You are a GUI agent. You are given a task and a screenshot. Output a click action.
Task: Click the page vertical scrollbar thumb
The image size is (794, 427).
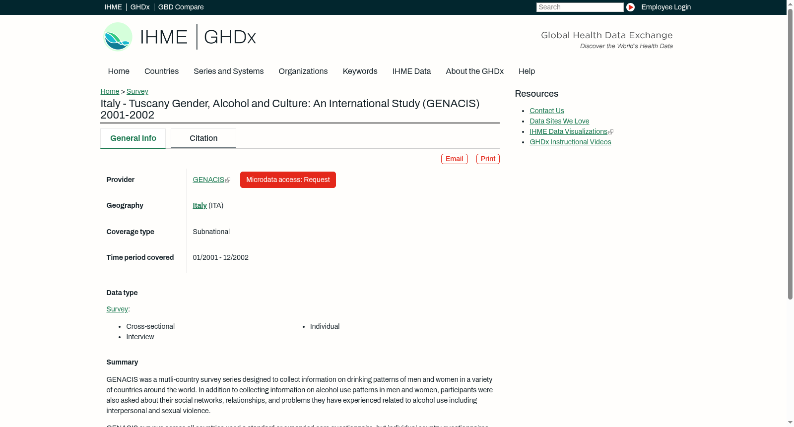[x=790, y=155]
